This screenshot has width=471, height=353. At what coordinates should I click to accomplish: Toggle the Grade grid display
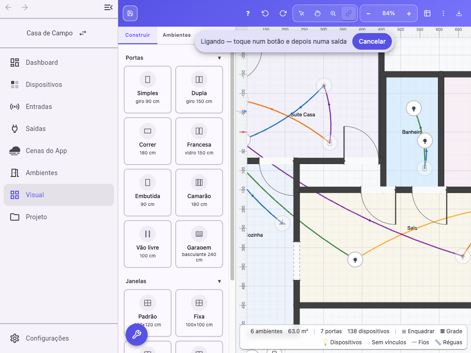[x=451, y=331]
